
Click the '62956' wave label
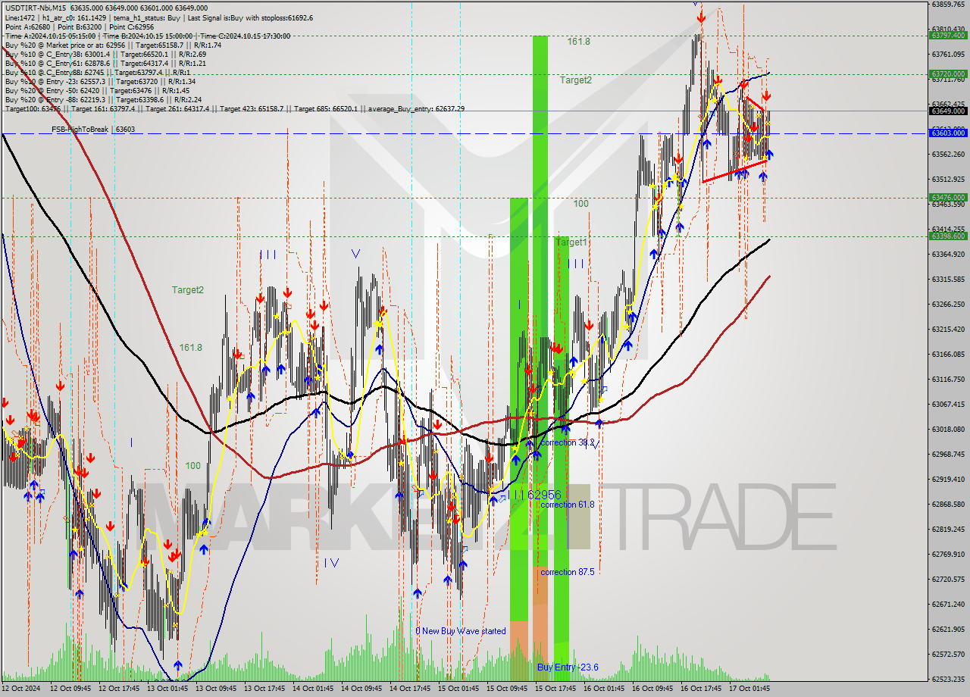pos(543,495)
